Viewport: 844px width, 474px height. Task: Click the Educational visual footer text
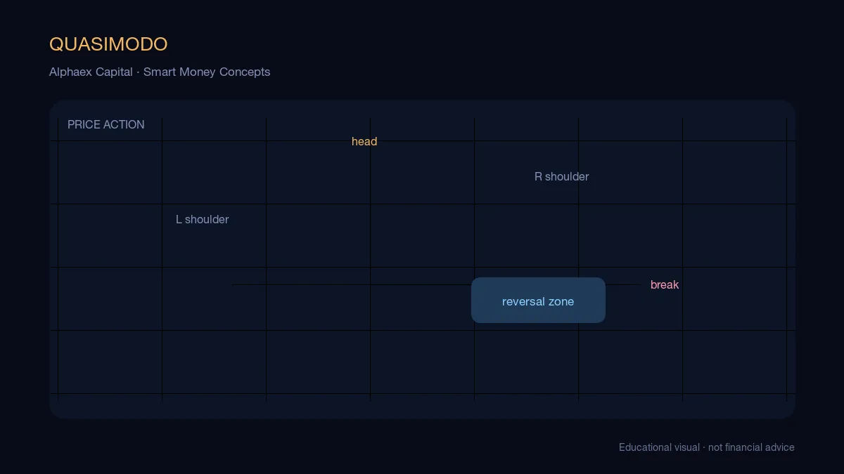659,447
